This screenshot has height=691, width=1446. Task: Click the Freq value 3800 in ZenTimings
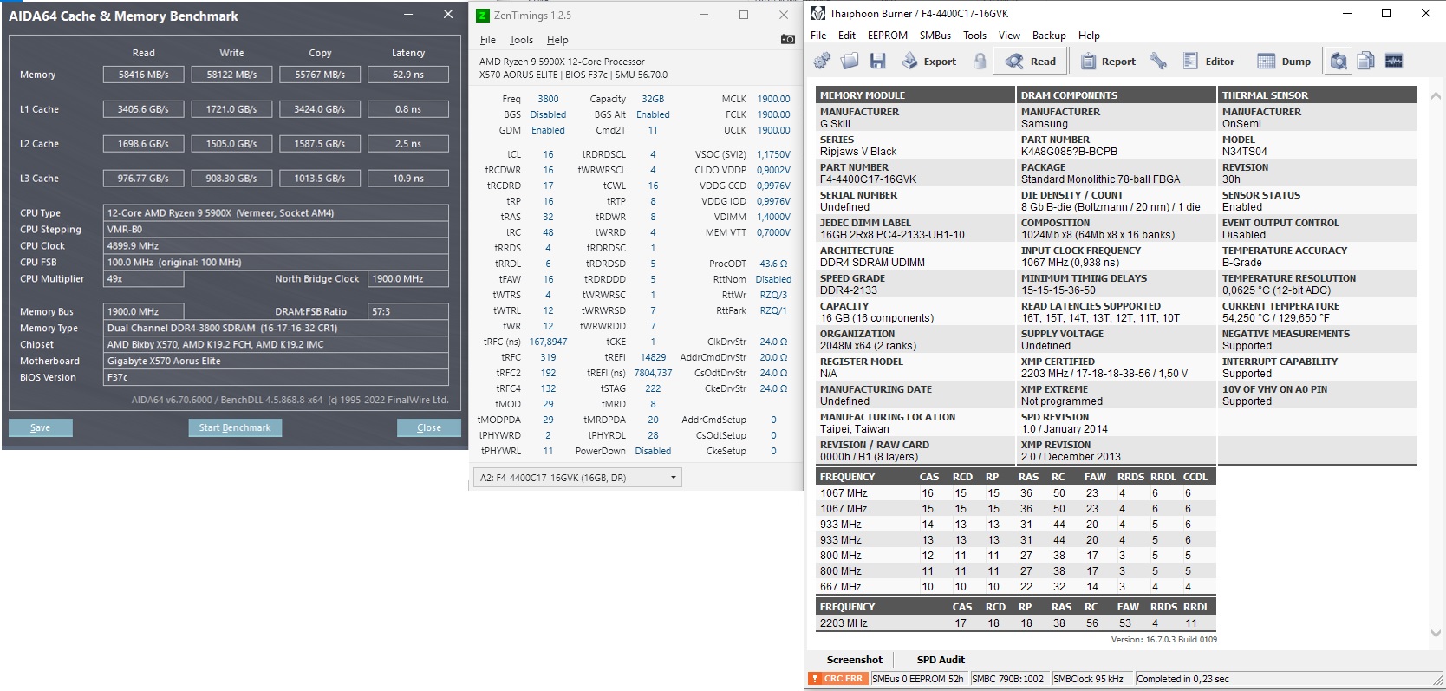tap(548, 99)
